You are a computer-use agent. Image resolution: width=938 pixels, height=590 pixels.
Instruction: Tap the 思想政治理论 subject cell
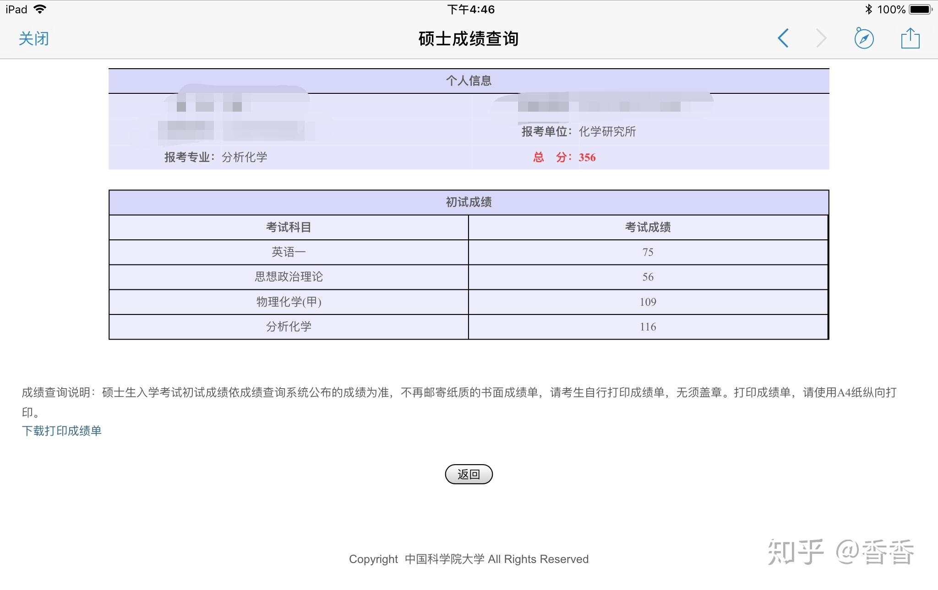pos(289,277)
